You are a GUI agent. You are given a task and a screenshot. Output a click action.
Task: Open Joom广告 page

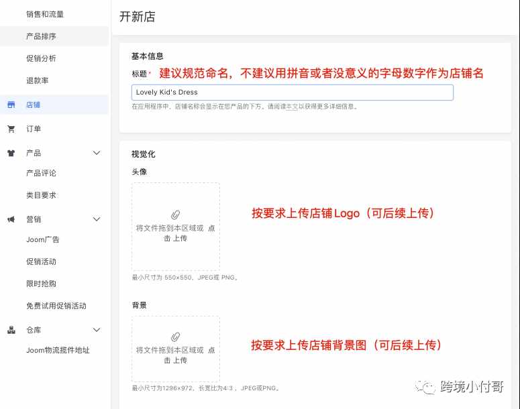pos(43,239)
